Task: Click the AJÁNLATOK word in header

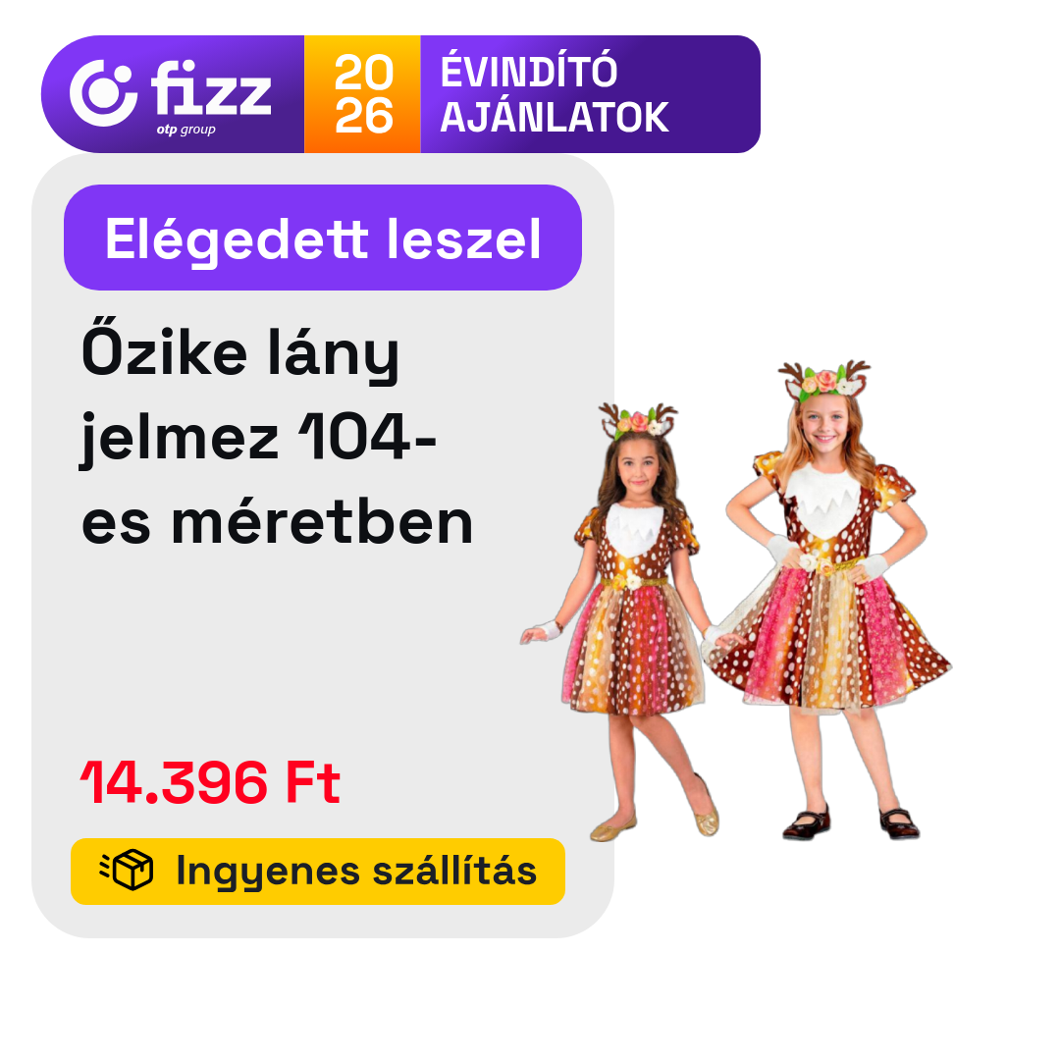Action: [x=555, y=118]
